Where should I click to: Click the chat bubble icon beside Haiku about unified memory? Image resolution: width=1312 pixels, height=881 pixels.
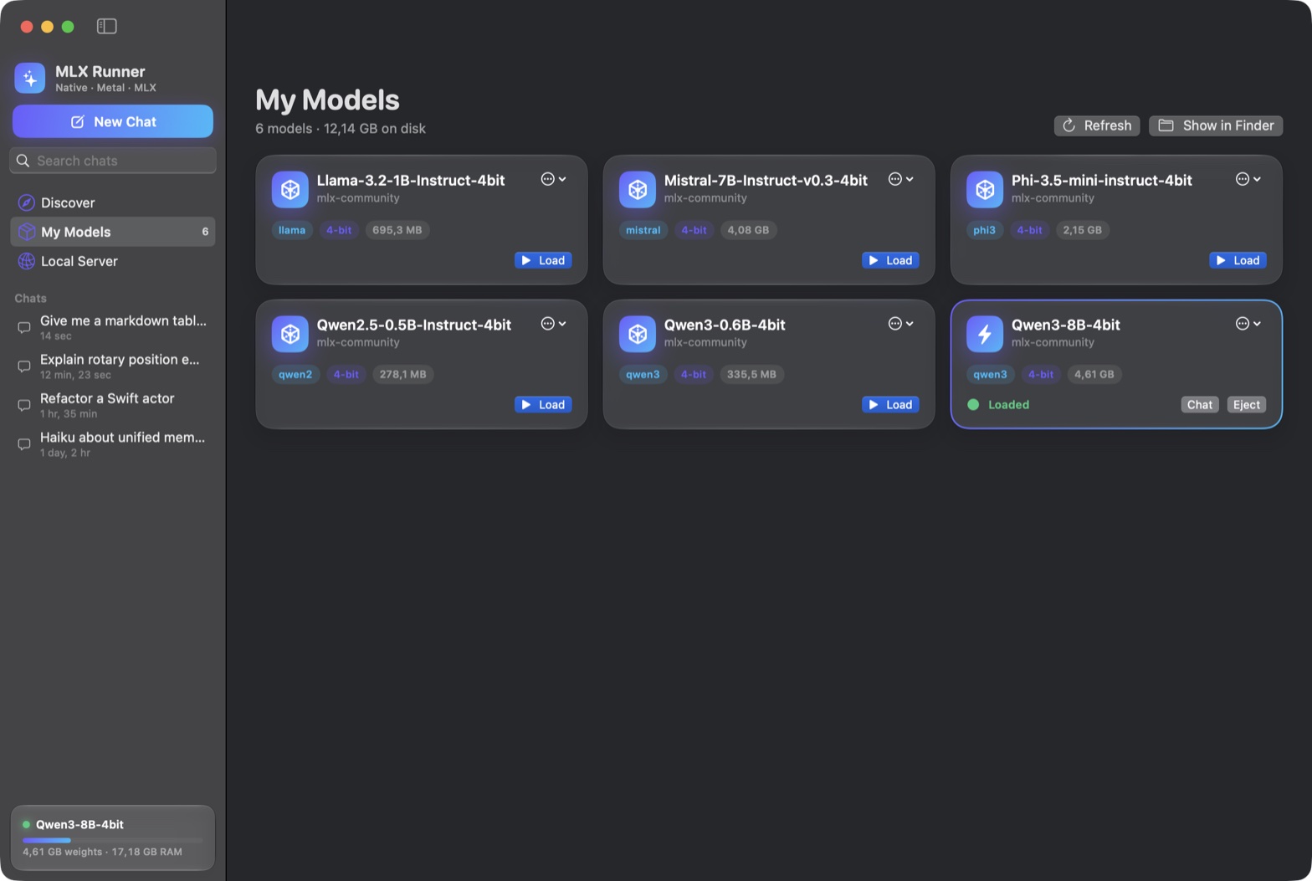pos(24,444)
